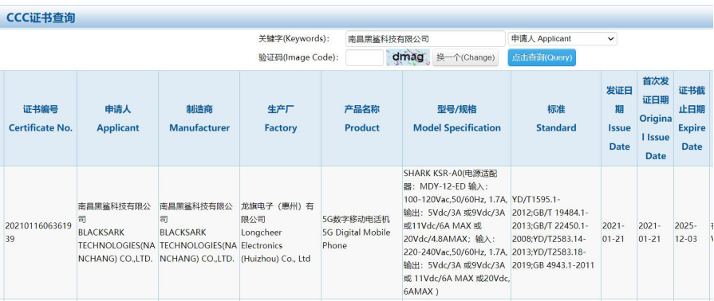Click the SHARK KSR-A0 model specification cell
Image resolution: width=714 pixels, height=301 pixels.
(457, 233)
